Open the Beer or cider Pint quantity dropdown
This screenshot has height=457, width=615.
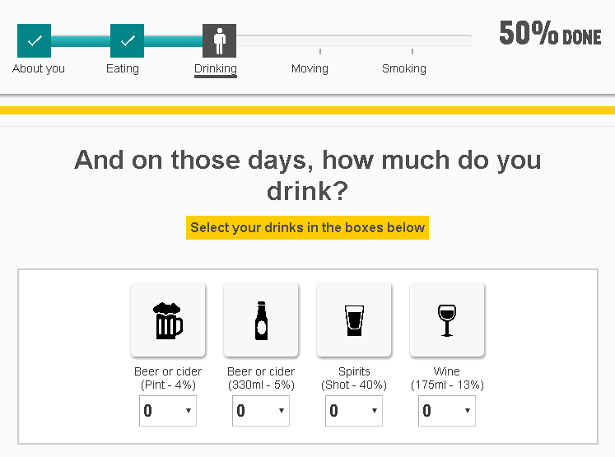[x=168, y=411]
